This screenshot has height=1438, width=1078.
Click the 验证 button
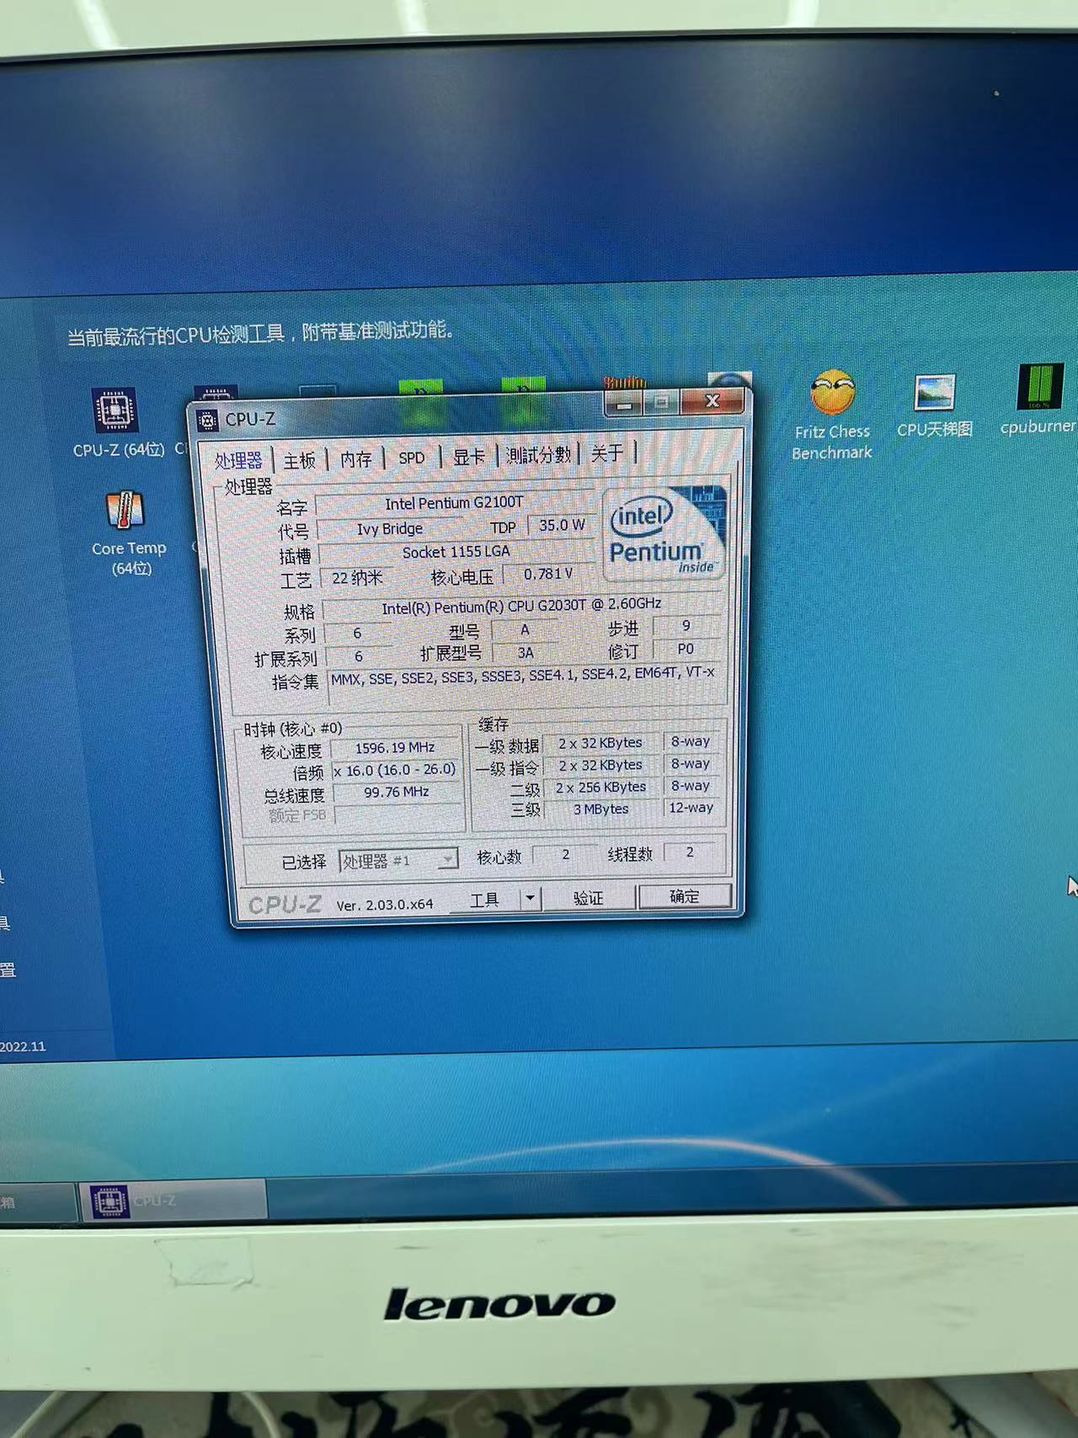589,898
